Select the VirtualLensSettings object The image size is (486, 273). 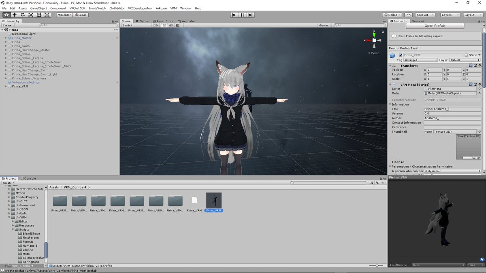26,83
